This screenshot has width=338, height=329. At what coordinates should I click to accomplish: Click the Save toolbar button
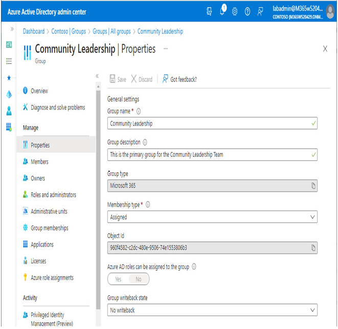[118, 79]
